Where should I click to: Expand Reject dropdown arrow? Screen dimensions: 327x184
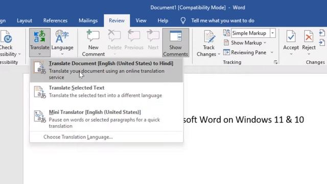[x=309, y=54]
